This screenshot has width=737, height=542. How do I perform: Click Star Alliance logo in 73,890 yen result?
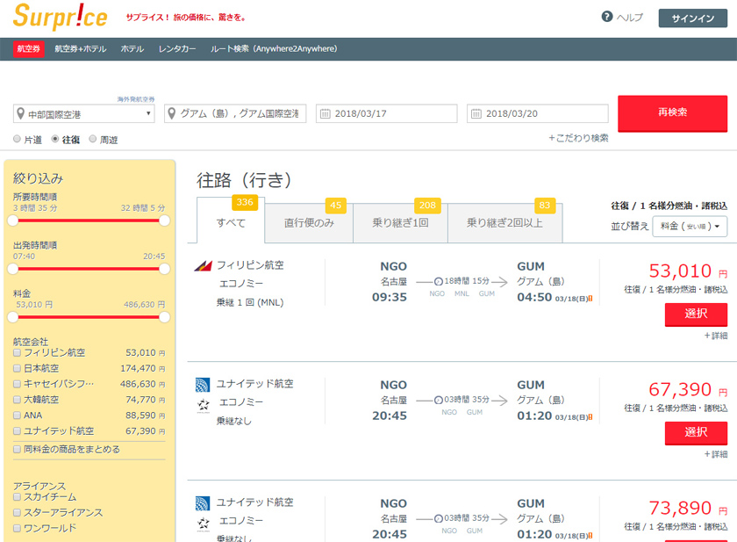coord(203,524)
